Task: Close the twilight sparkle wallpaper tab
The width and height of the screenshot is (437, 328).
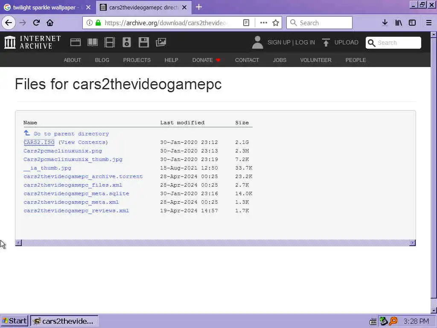Action: pyautogui.click(x=88, y=7)
